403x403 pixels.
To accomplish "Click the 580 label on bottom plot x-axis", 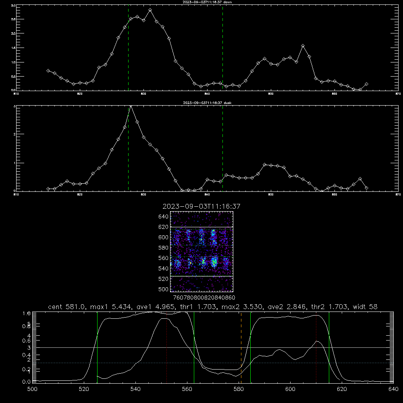I will point(239,389).
